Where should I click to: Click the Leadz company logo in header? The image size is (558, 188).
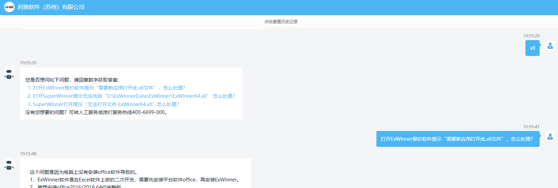(9, 7)
